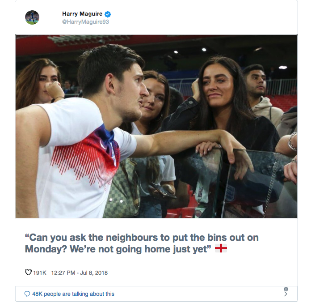Click the Jul 8, 2018 date
The width and height of the screenshot is (311, 307).
[x=94, y=273]
